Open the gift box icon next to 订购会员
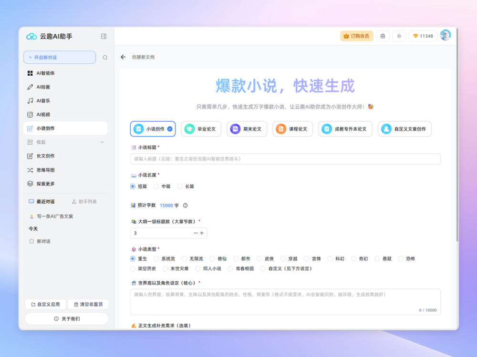 click(x=383, y=36)
